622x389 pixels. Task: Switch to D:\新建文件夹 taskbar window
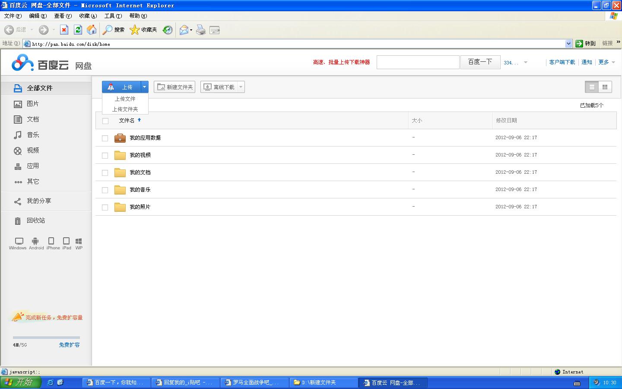[x=324, y=383]
